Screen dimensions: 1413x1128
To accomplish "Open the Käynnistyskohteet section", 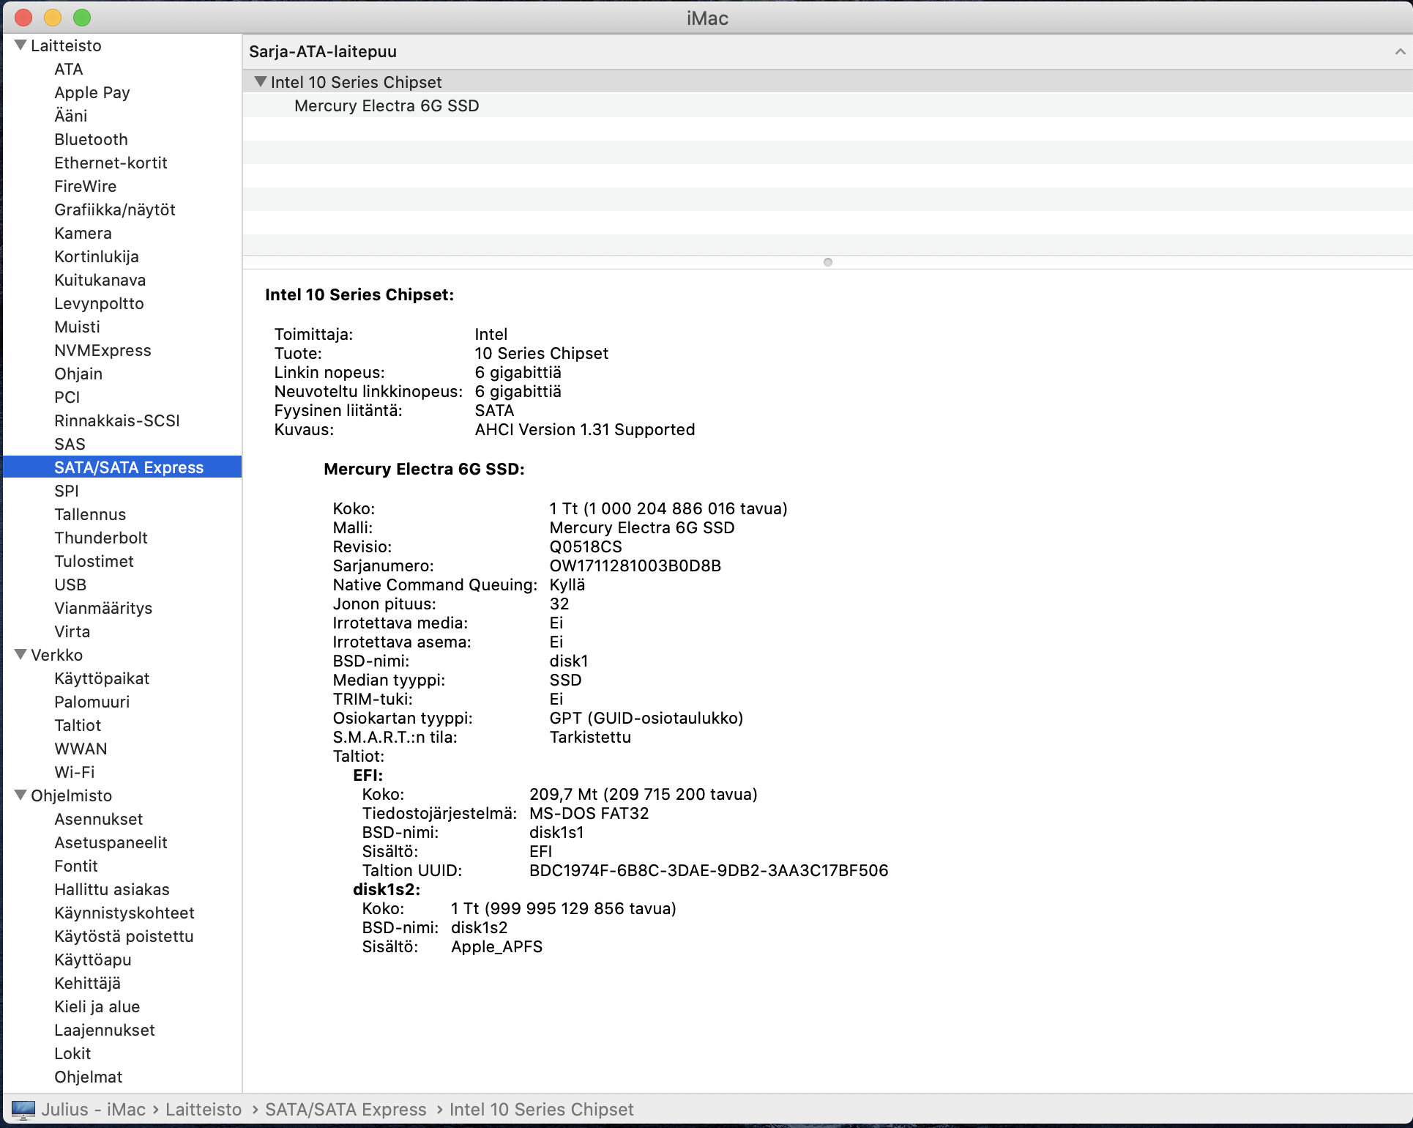I will 124,913.
